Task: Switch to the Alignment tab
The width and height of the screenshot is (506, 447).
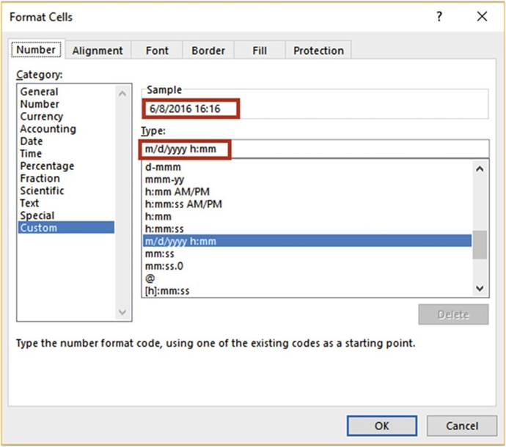Action: coord(98,51)
